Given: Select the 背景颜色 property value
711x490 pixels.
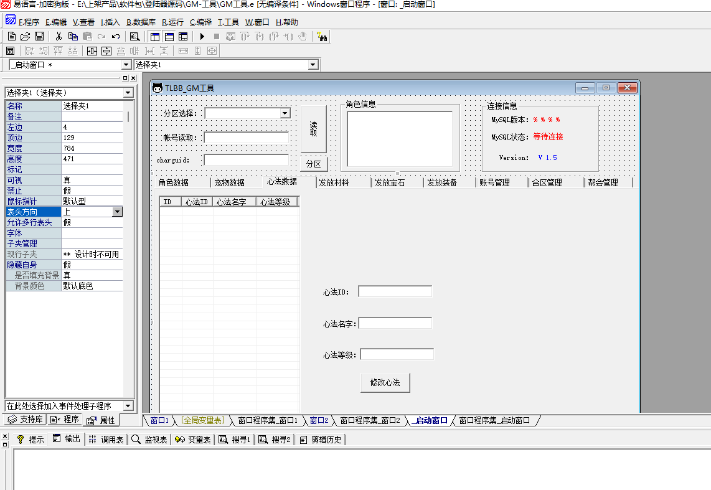Looking at the screenshot, I should [92, 286].
